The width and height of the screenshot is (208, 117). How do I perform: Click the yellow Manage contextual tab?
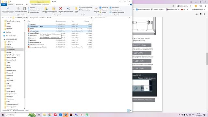coord(40,2)
